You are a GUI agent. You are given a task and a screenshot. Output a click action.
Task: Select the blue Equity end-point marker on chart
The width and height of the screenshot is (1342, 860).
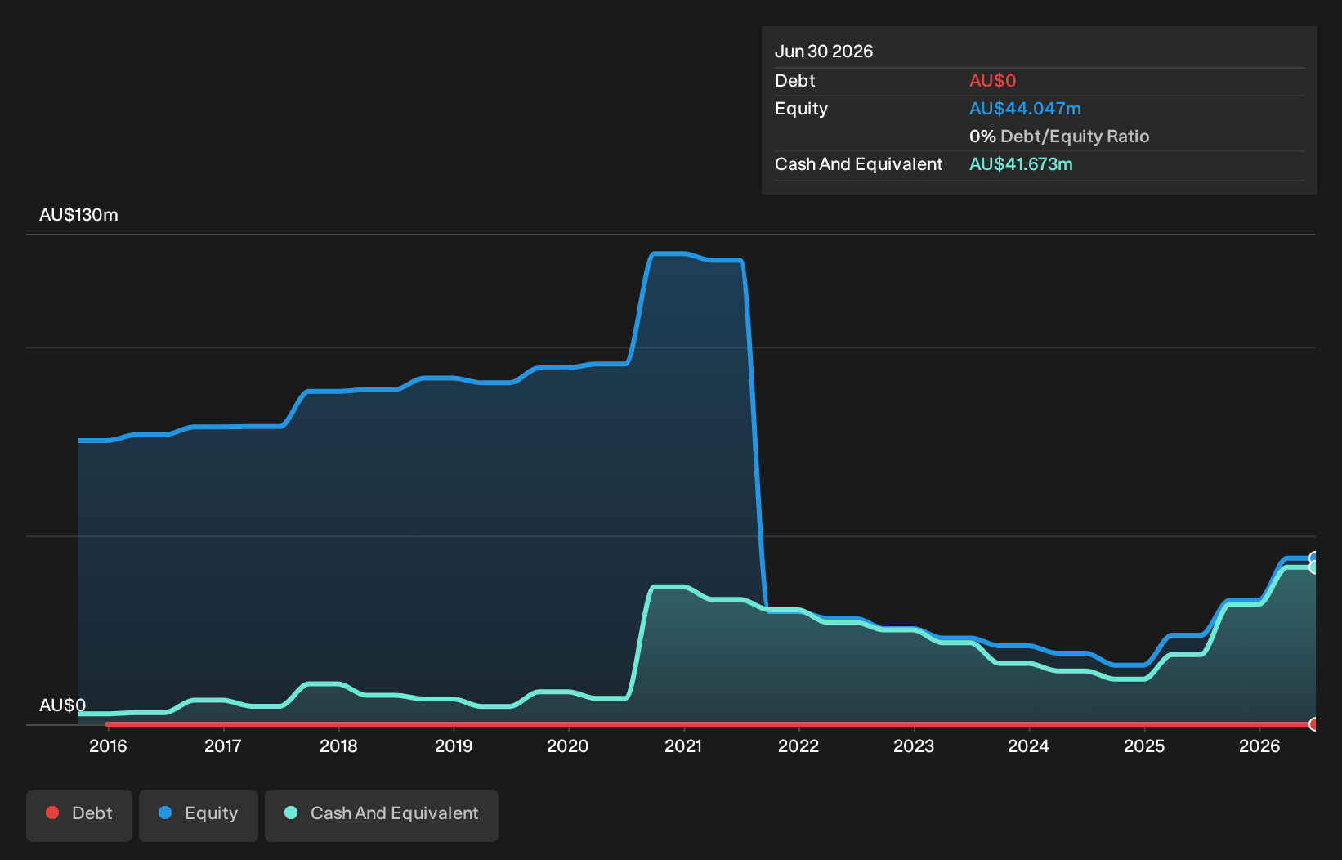click(1314, 558)
